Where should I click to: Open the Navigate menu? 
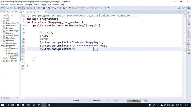click(x=29, y=4)
